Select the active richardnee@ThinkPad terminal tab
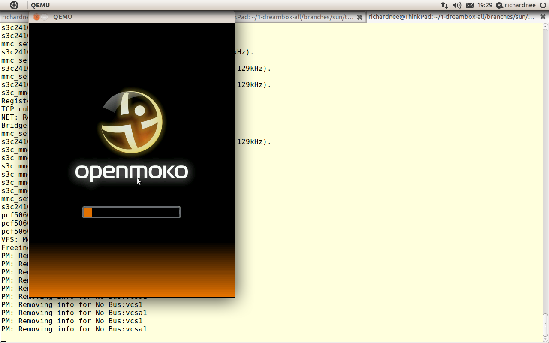The height and width of the screenshot is (343, 549). tap(451, 17)
